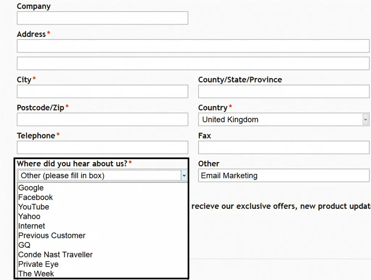Choose The Week as referral source
371x280 pixels.
coord(36,273)
